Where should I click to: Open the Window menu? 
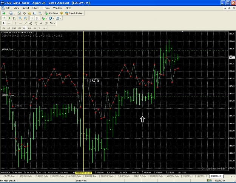58,8
